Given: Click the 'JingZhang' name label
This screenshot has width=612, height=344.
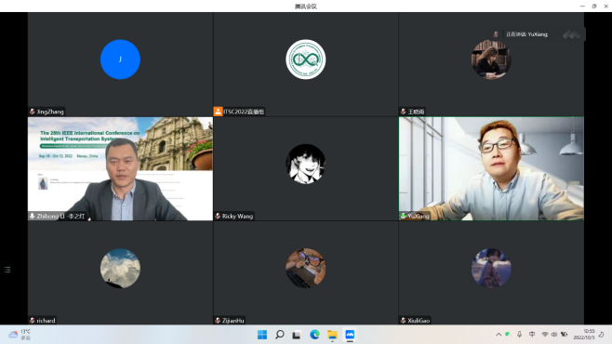Looking at the screenshot, I should click(50, 112).
